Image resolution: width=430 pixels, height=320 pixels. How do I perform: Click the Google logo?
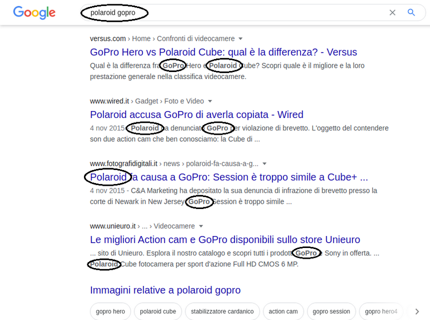pyautogui.click(x=34, y=12)
